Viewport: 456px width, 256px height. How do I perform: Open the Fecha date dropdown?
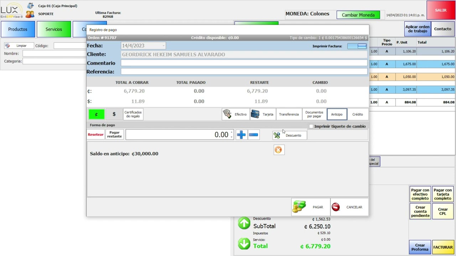click(163, 46)
